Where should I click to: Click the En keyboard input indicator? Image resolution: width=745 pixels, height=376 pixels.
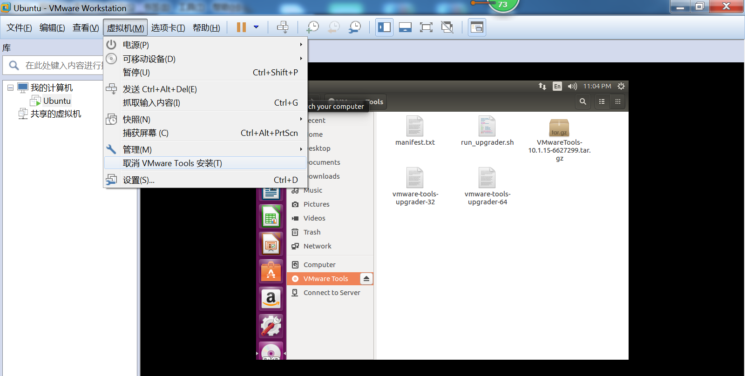pyautogui.click(x=557, y=86)
